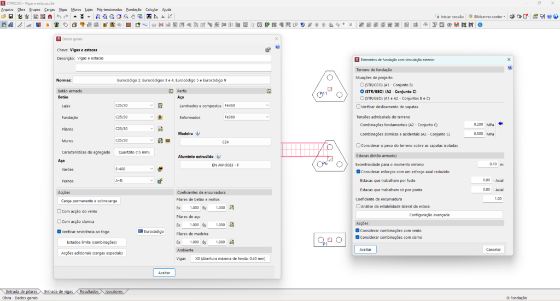Open Pernos A-4t dropdown
This screenshot has width=560, height=301.
coord(134,180)
